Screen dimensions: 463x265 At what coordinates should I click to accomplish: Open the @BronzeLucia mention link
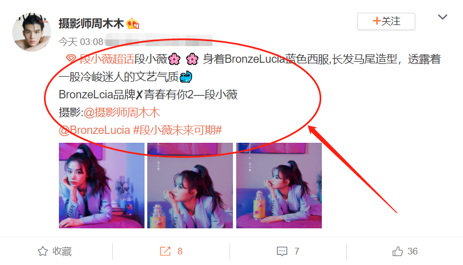pyautogui.click(x=94, y=130)
